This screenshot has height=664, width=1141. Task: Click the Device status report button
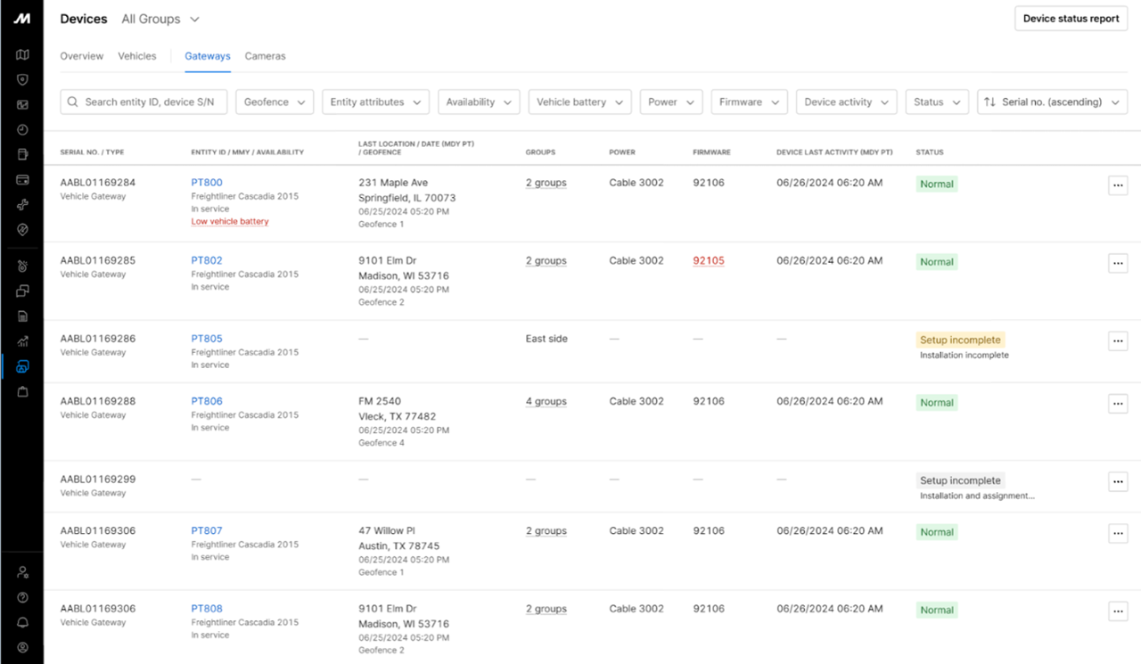1071,19
